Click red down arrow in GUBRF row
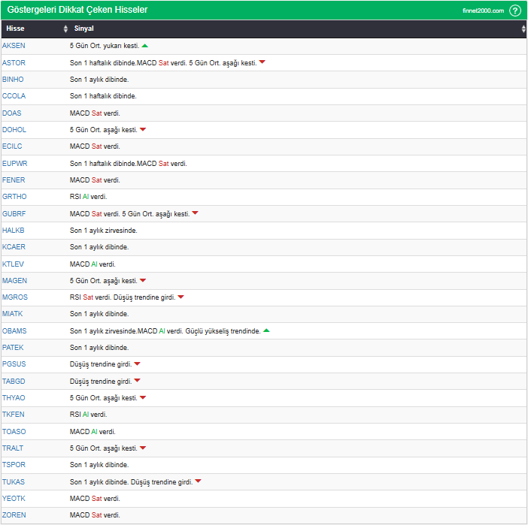Screen dimensions: 528x525 pyautogui.click(x=195, y=213)
